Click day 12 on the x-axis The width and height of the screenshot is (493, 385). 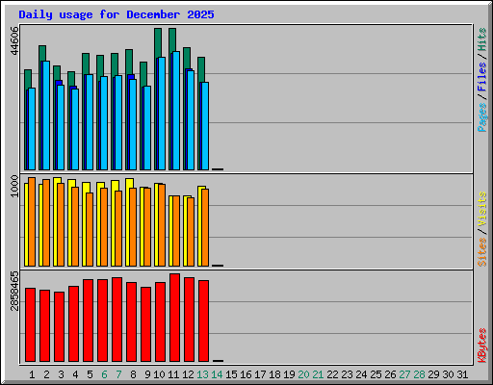coord(188,374)
